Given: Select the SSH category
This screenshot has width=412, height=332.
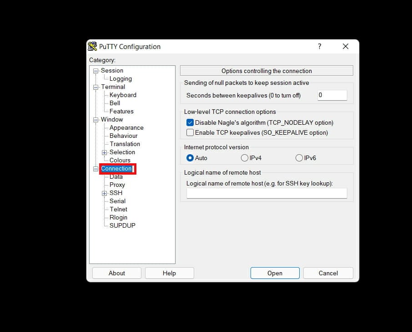Looking at the screenshot, I should point(116,193).
